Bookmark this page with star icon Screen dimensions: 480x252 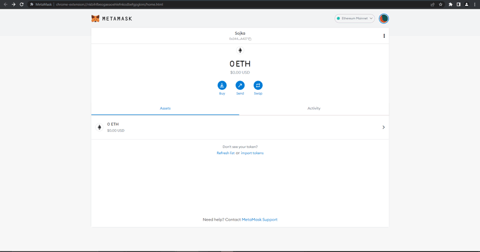(x=441, y=5)
